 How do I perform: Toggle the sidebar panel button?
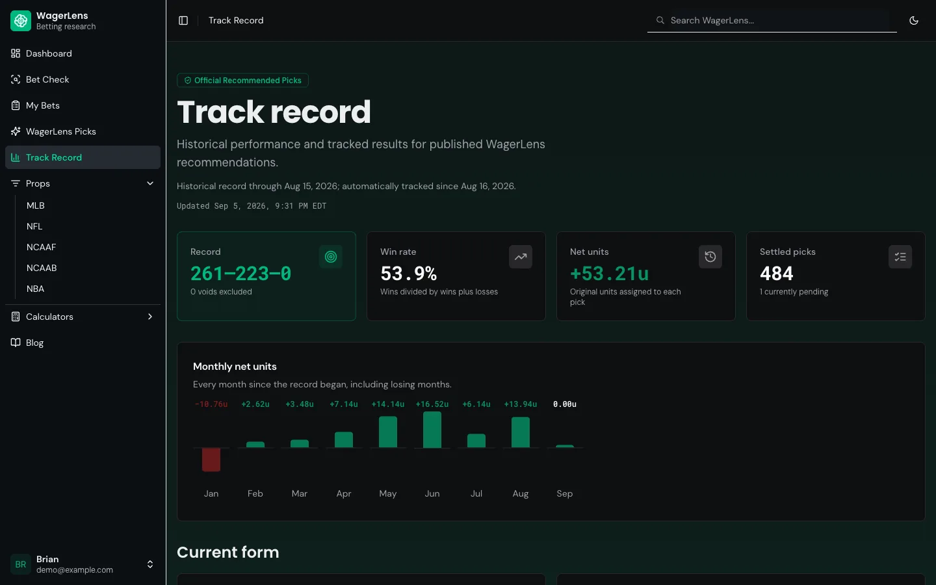[x=183, y=21]
